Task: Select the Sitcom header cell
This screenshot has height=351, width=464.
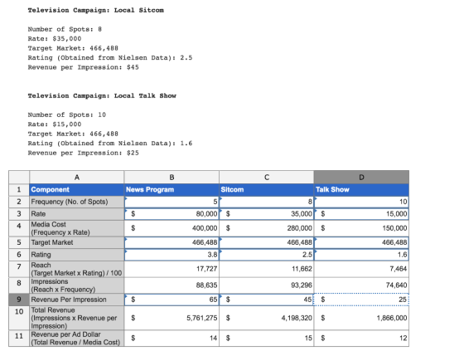Action: coord(267,190)
